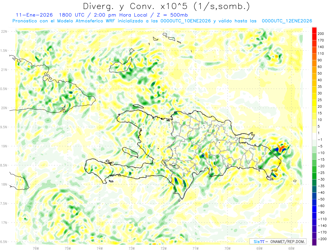The height and width of the screenshot is (252, 327).
Task: Click the 'SisTT - ONAMET/REP.DOM.' credit label
Action: tap(278, 241)
